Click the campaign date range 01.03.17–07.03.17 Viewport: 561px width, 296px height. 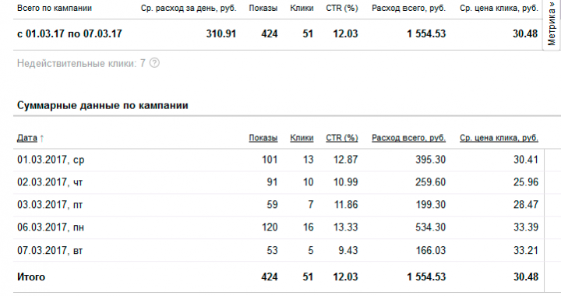pyautogui.click(x=69, y=34)
